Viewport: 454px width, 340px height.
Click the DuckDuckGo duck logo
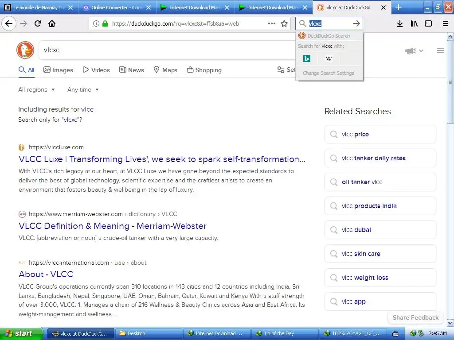(x=25, y=50)
